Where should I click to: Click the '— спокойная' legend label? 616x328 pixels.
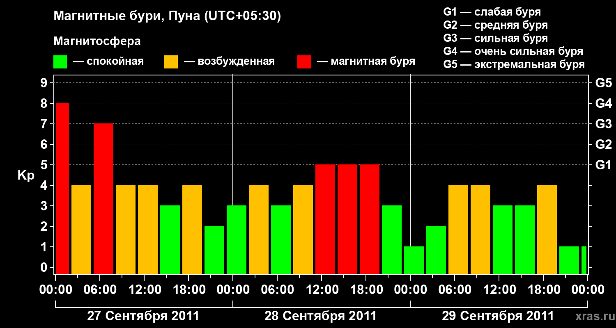tap(108, 62)
